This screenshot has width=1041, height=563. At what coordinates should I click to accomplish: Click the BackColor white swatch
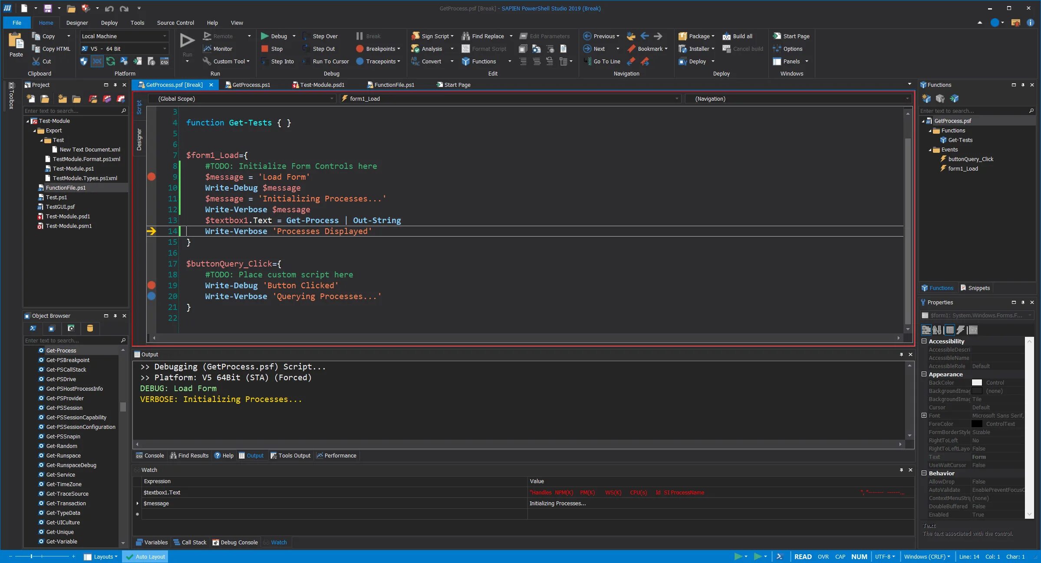click(977, 383)
